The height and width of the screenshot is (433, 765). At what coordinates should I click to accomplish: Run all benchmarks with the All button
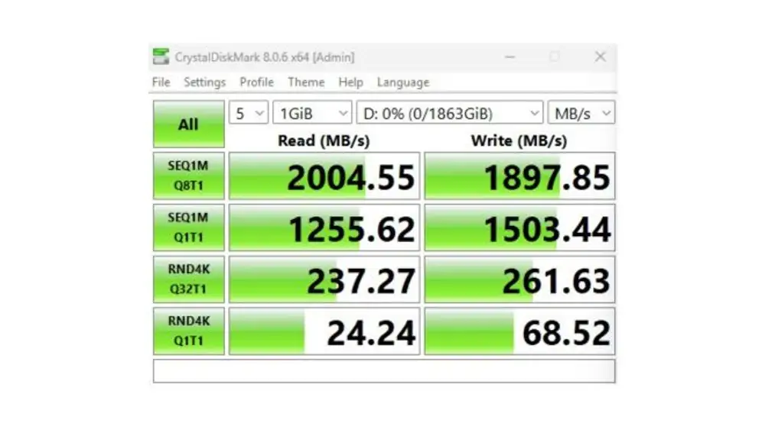tap(189, 124)
